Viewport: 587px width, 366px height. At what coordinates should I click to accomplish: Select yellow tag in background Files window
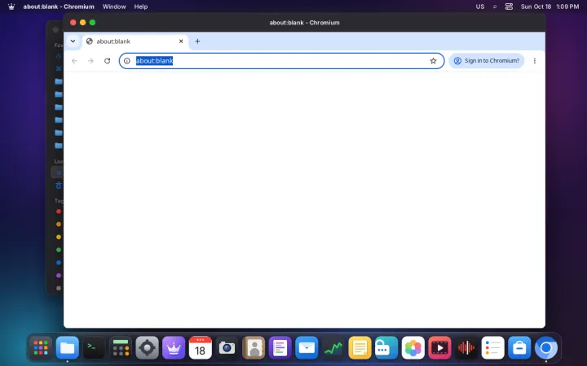pos(59,237)
